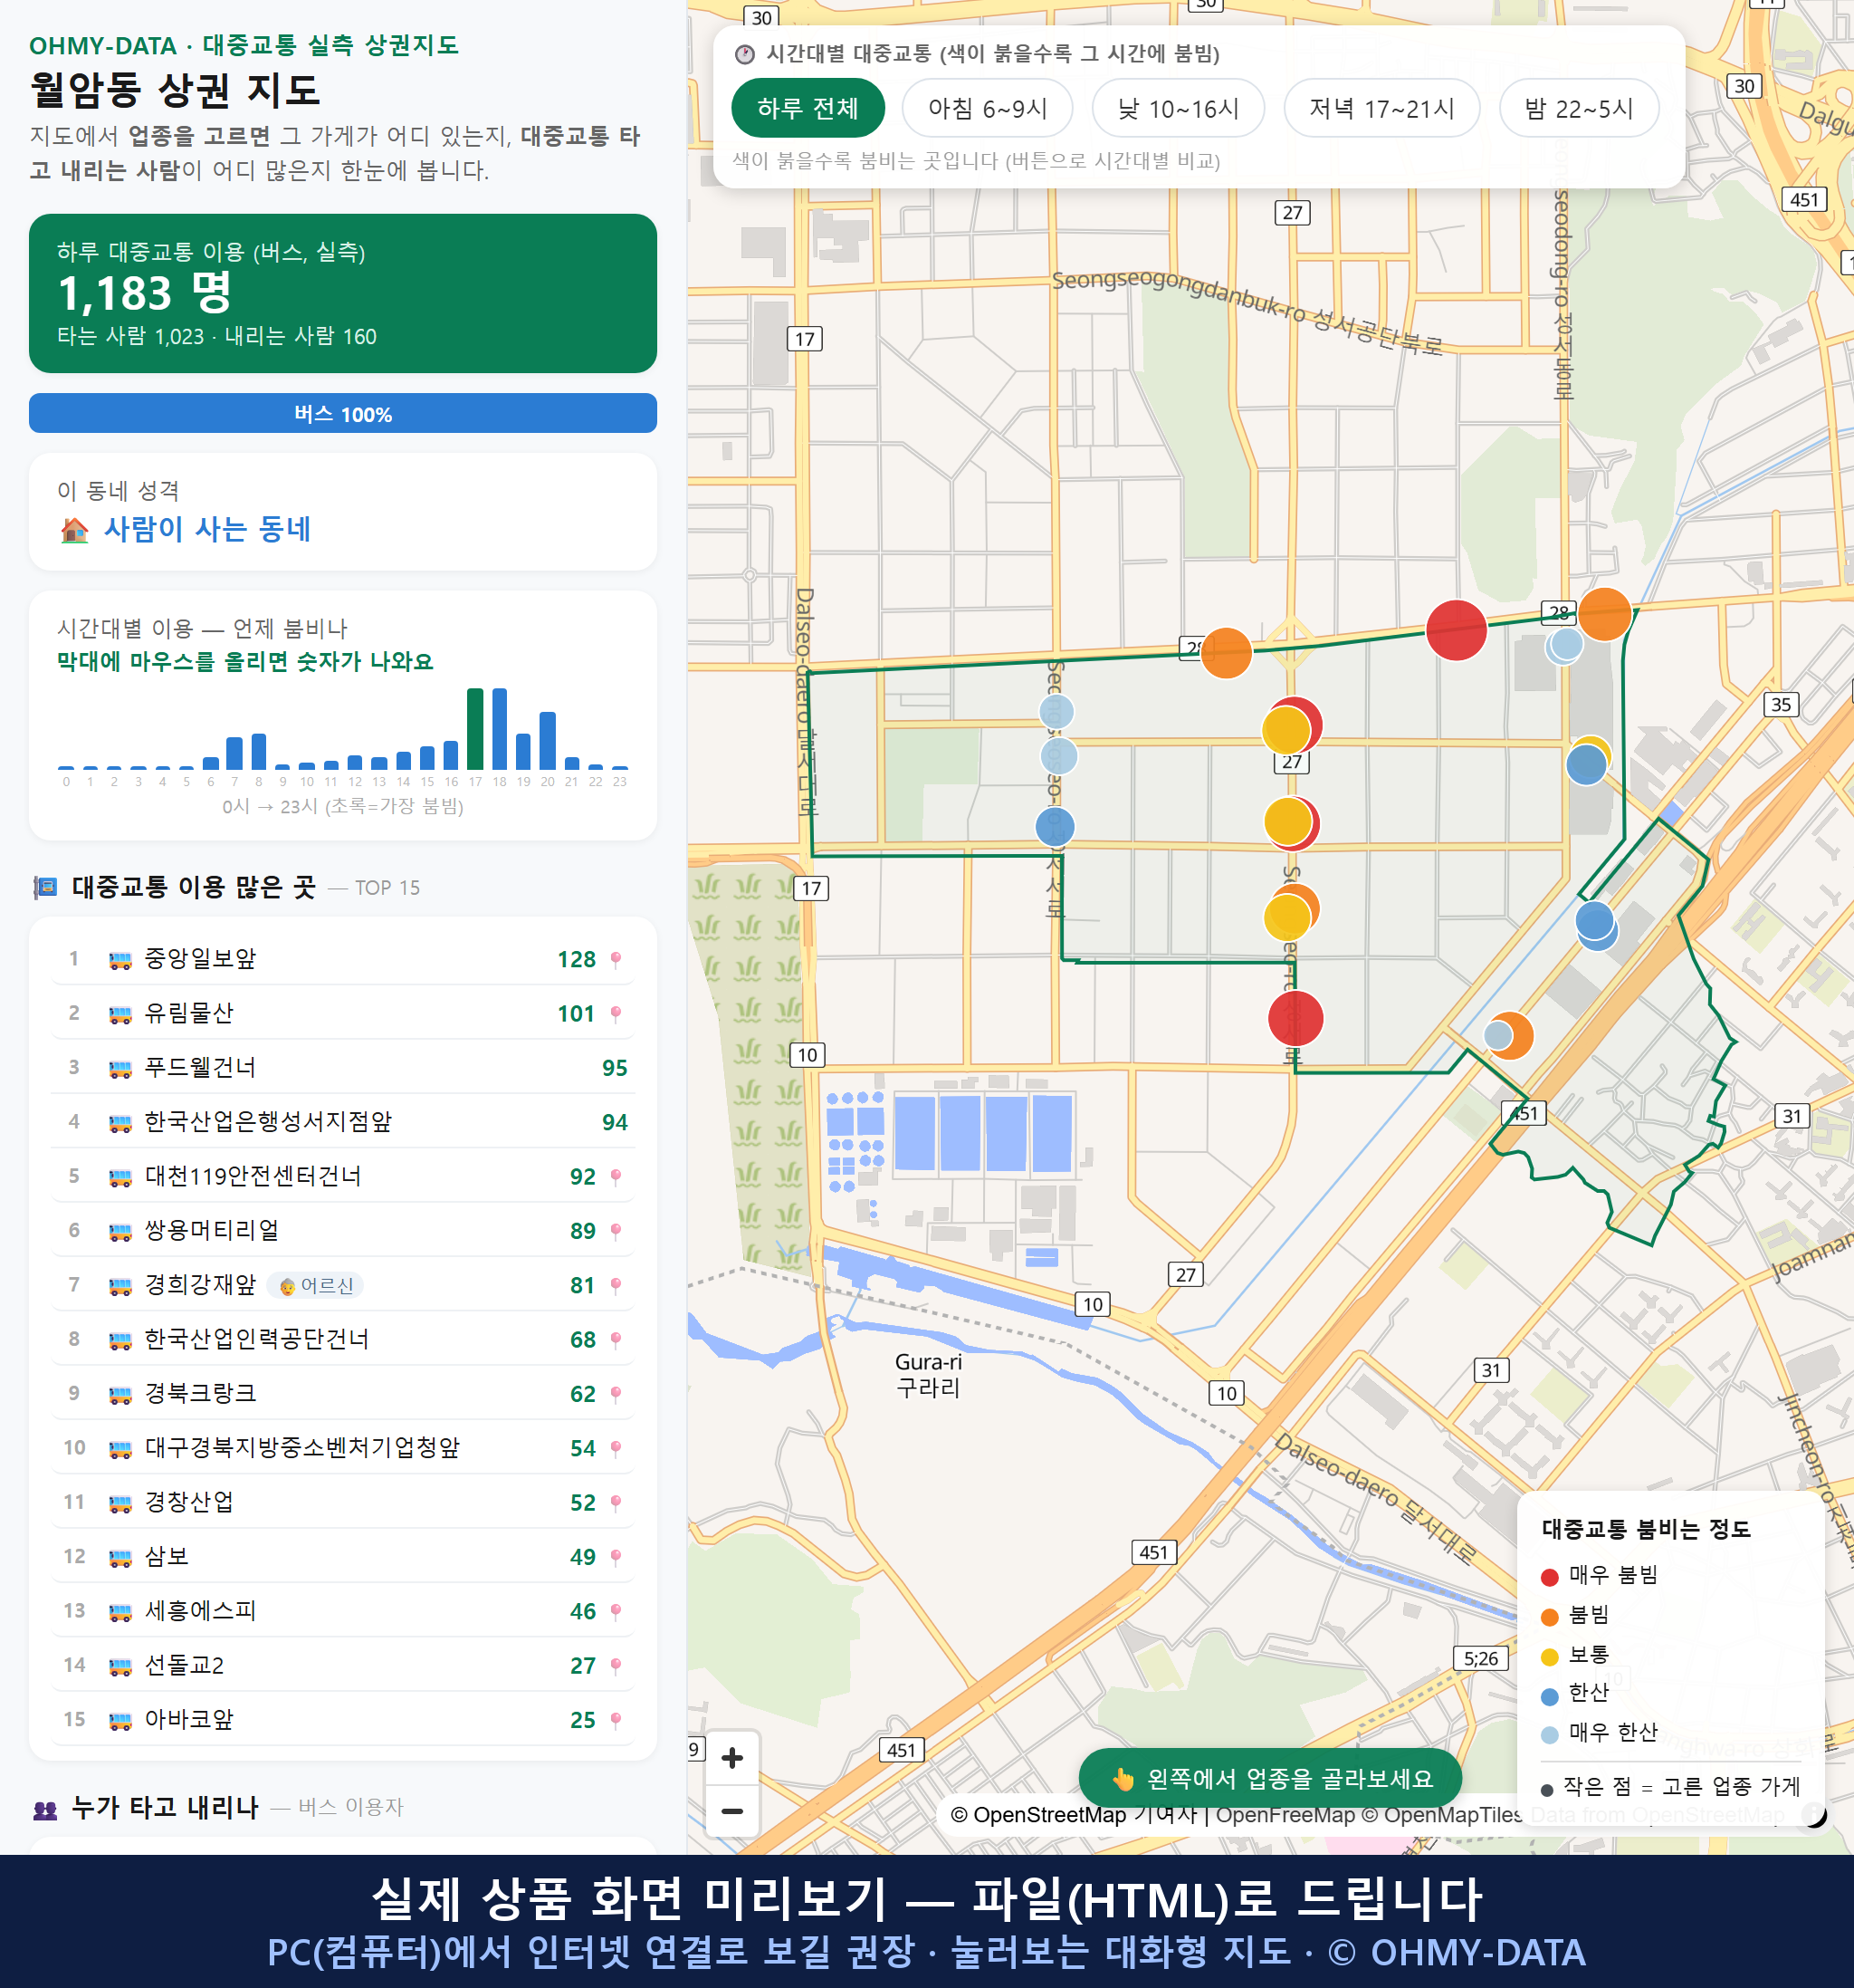Click the light blue 매우 한산 legend swatch
Screen dimensions: 1854x1988
tap(1549, 1735)
